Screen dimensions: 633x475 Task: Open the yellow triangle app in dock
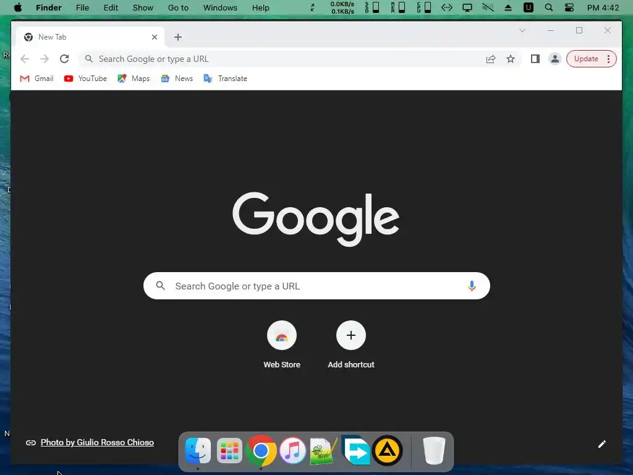coord(387,451)
